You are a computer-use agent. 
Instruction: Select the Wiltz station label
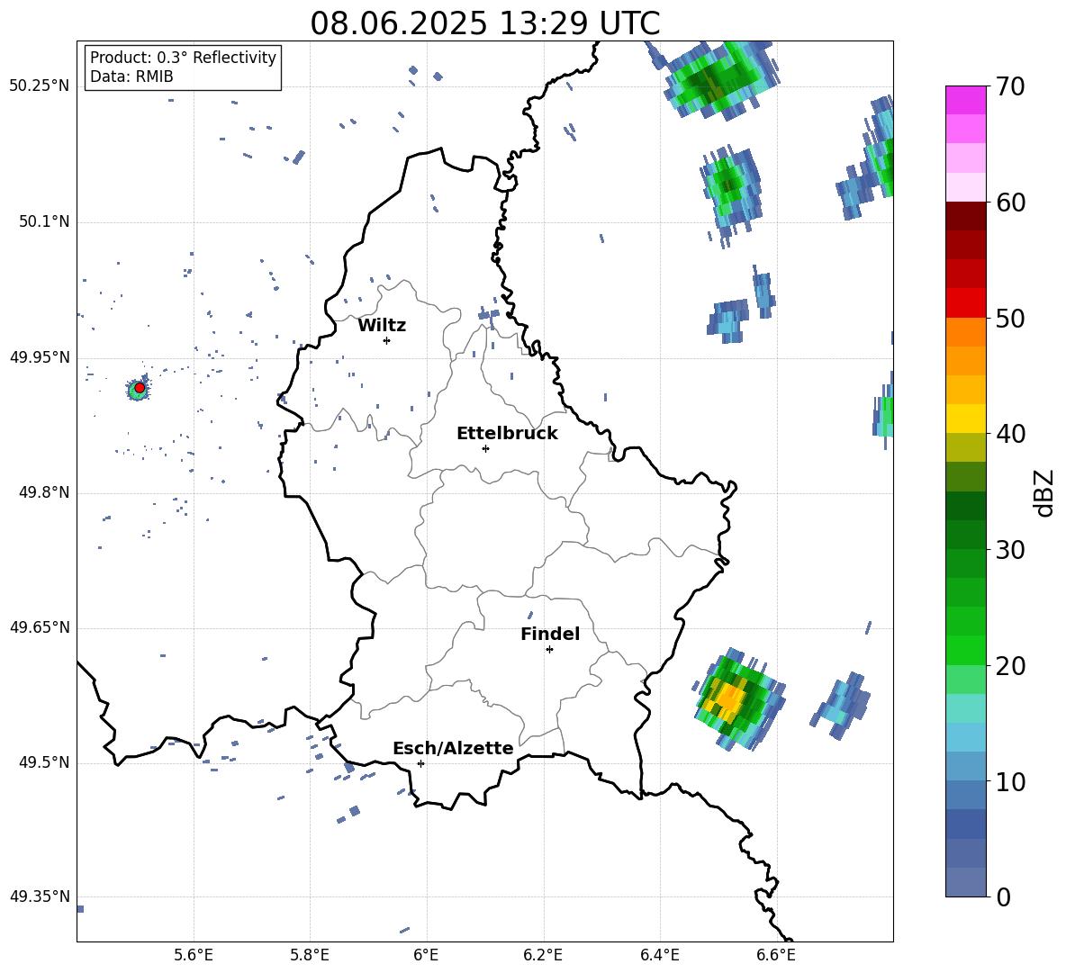[382, 326]
